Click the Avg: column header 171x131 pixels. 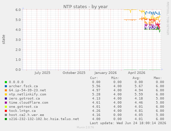(x=137, y=78)
